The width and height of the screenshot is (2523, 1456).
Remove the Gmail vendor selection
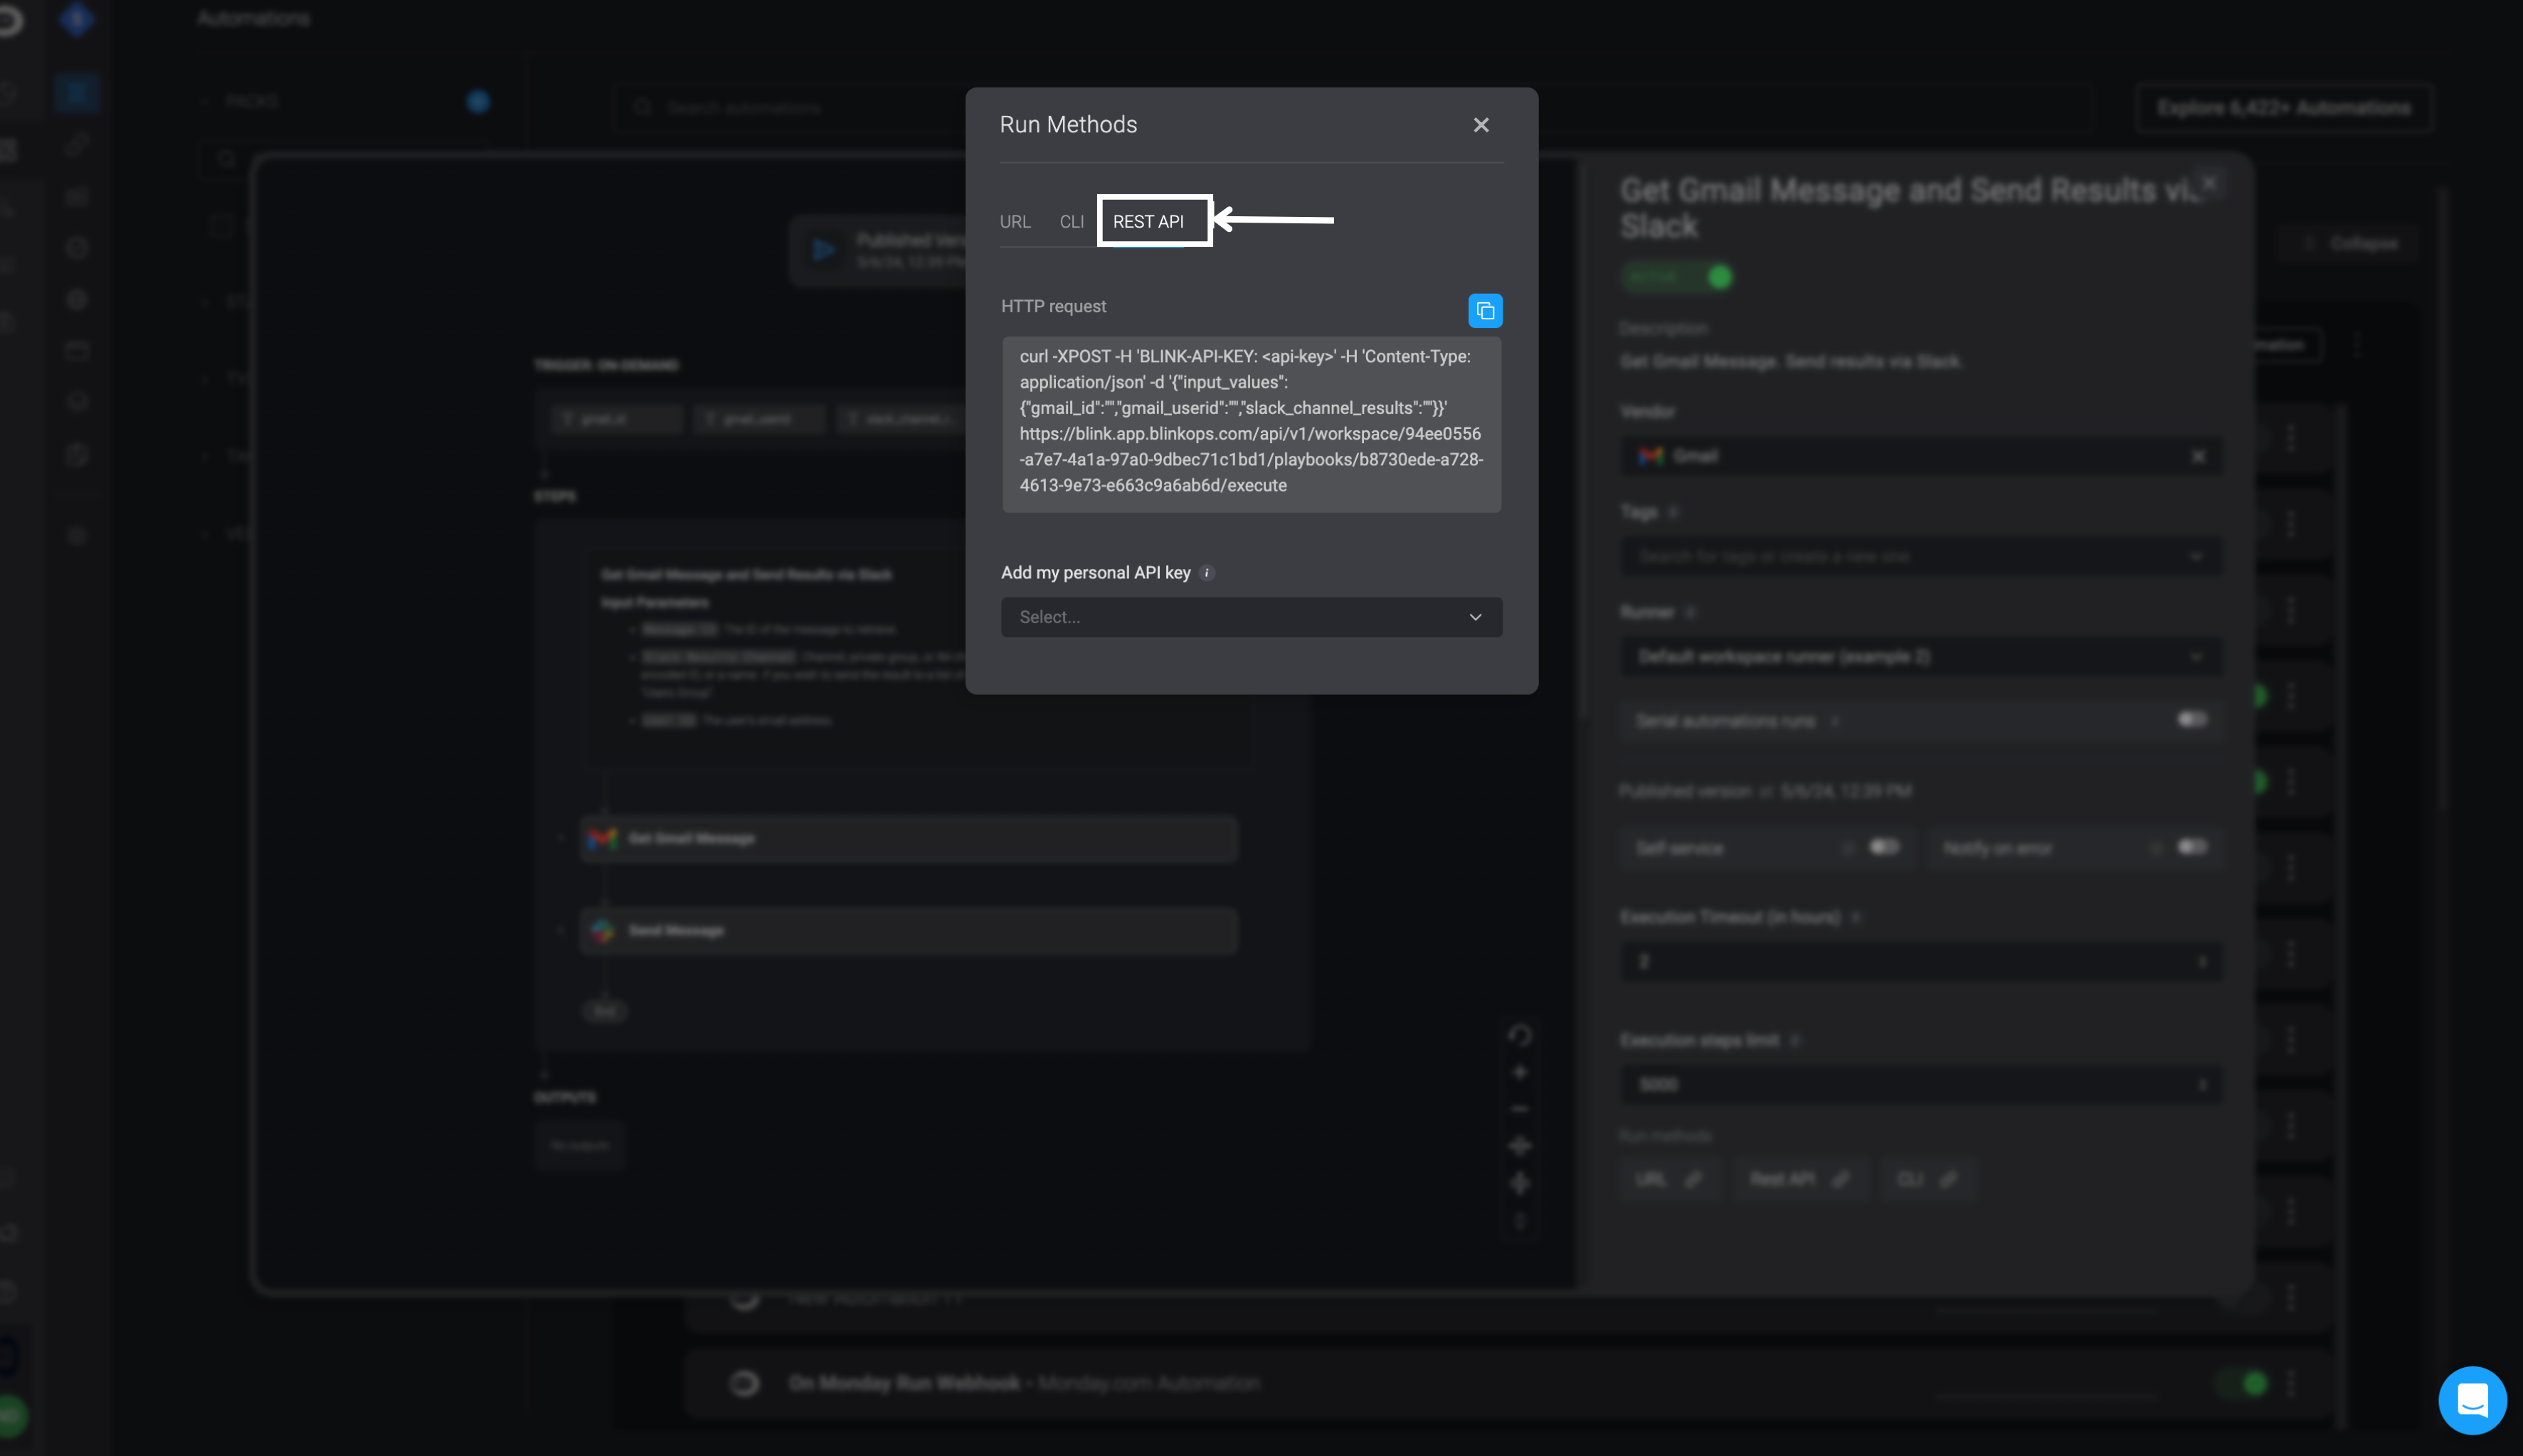[2198, 457]
